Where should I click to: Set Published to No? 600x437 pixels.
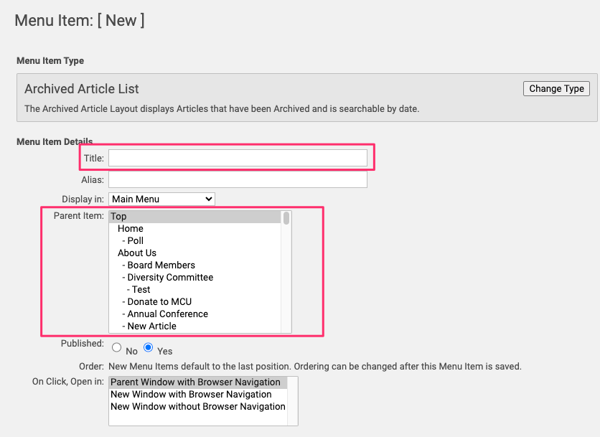pyautogui.click(x=117, y=348)
